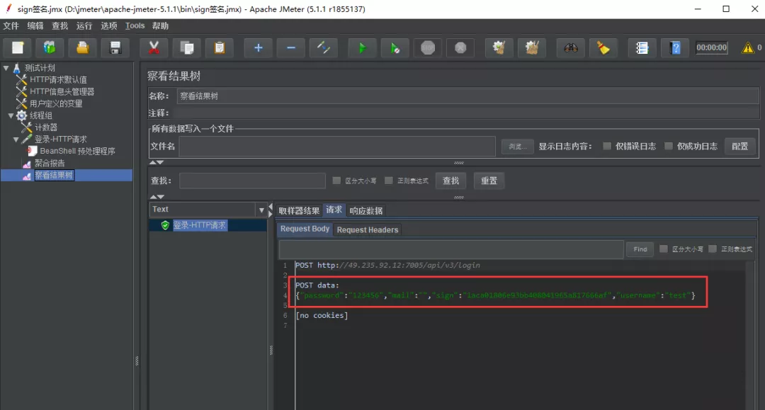Open the Templates toolbar icon
Viewport: 765px width, 410px height.
click(x=50, y=47)
